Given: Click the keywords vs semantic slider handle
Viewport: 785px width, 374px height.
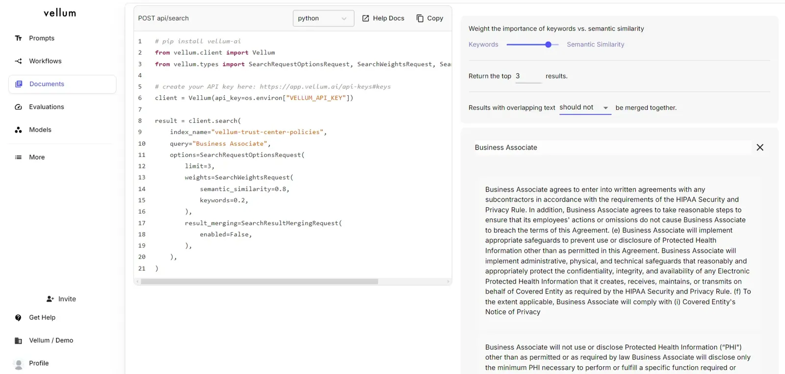Looking at the screenshot, I should (x=548, y=45).
